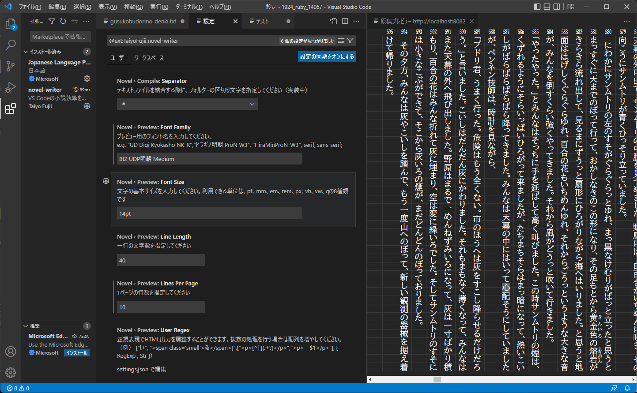
Task: Click the Font Size input field
Action: [210, 213]
